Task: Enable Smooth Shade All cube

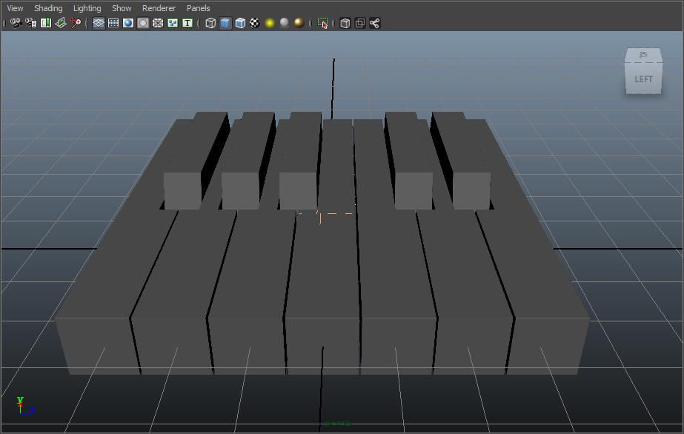Action: [x=225, y=23]
